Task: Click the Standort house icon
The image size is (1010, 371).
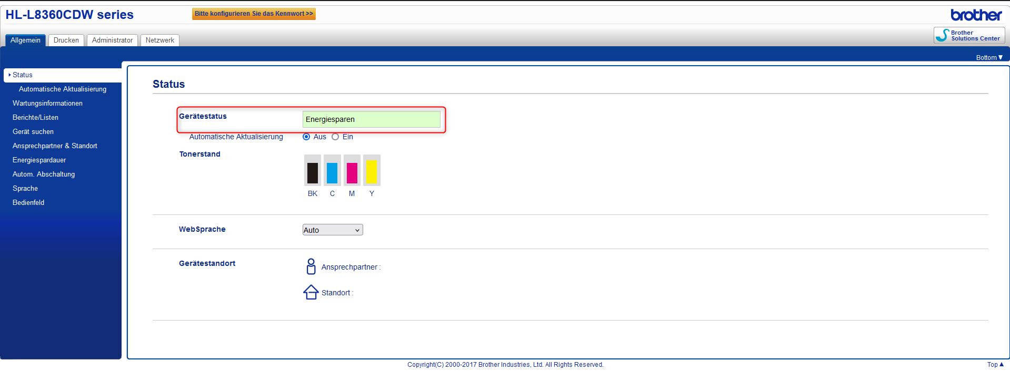Action: tap(311, 292)
